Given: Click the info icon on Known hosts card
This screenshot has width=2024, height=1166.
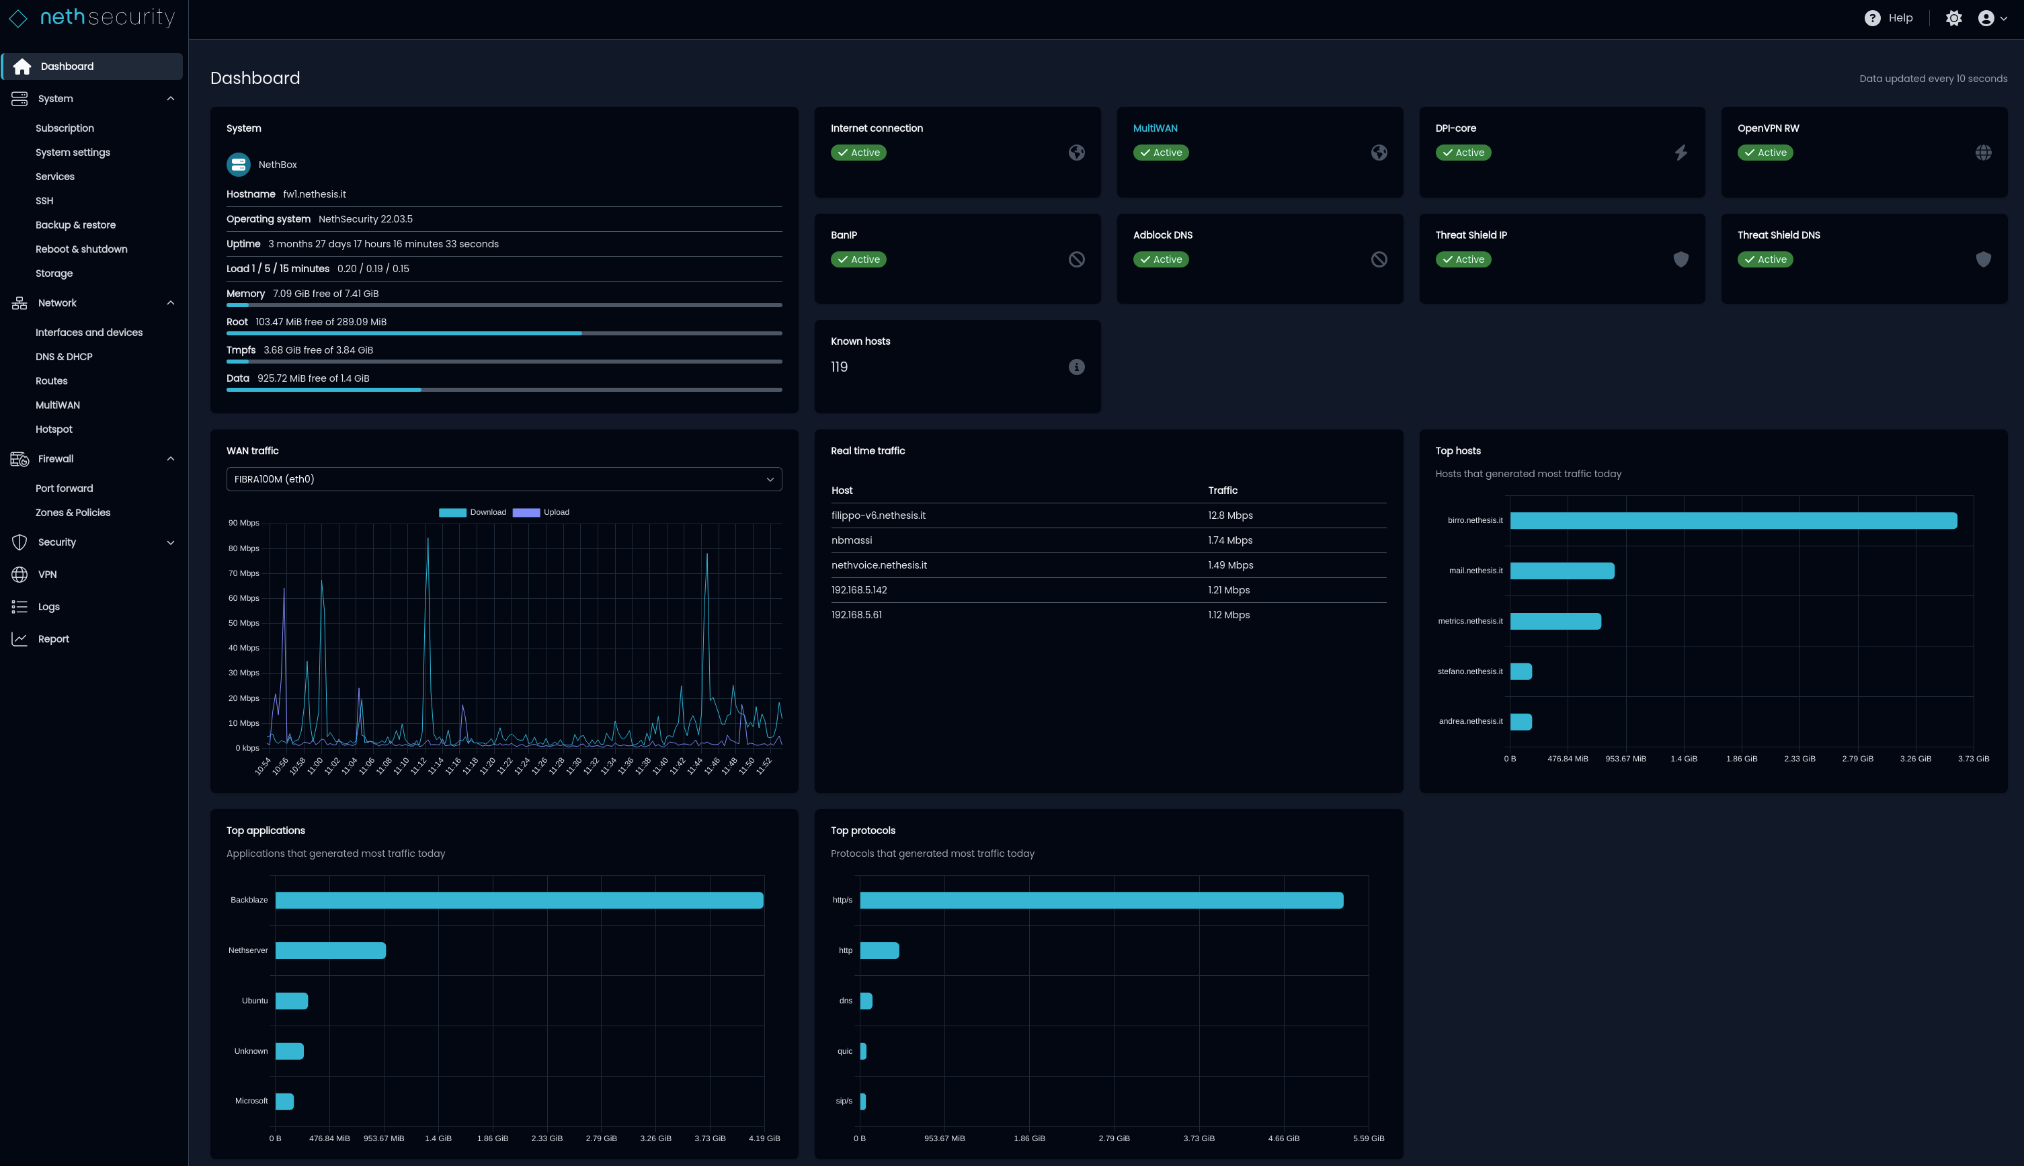Looking at the screenshot, I should [x=1076, y=367].
